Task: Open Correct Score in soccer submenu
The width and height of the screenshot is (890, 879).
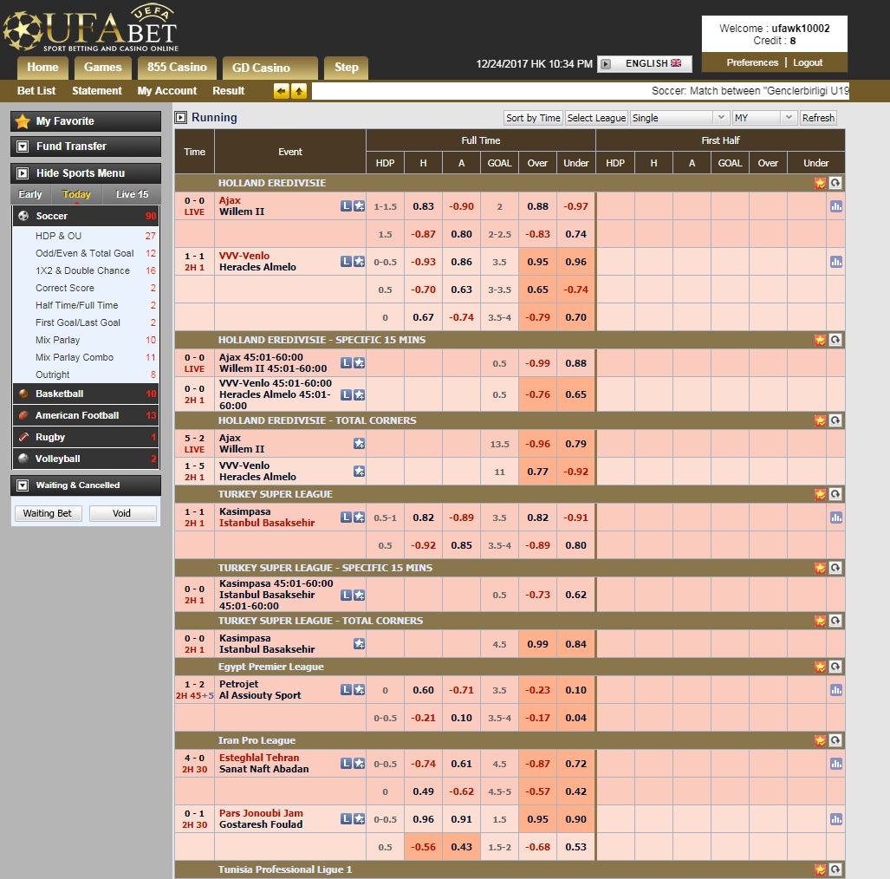Action: [65, 288]
